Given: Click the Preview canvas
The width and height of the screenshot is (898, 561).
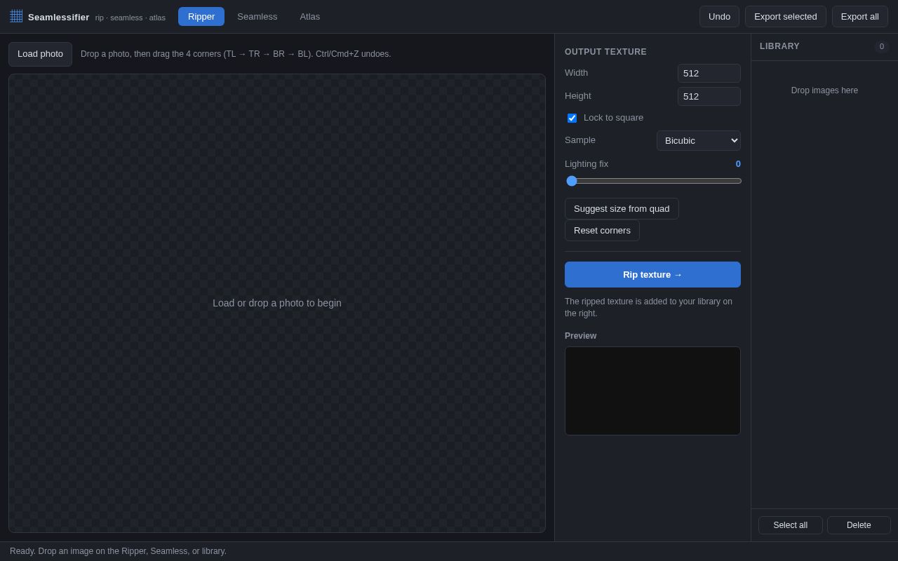Looking at the screenshot, I should [x=652, y=391].
